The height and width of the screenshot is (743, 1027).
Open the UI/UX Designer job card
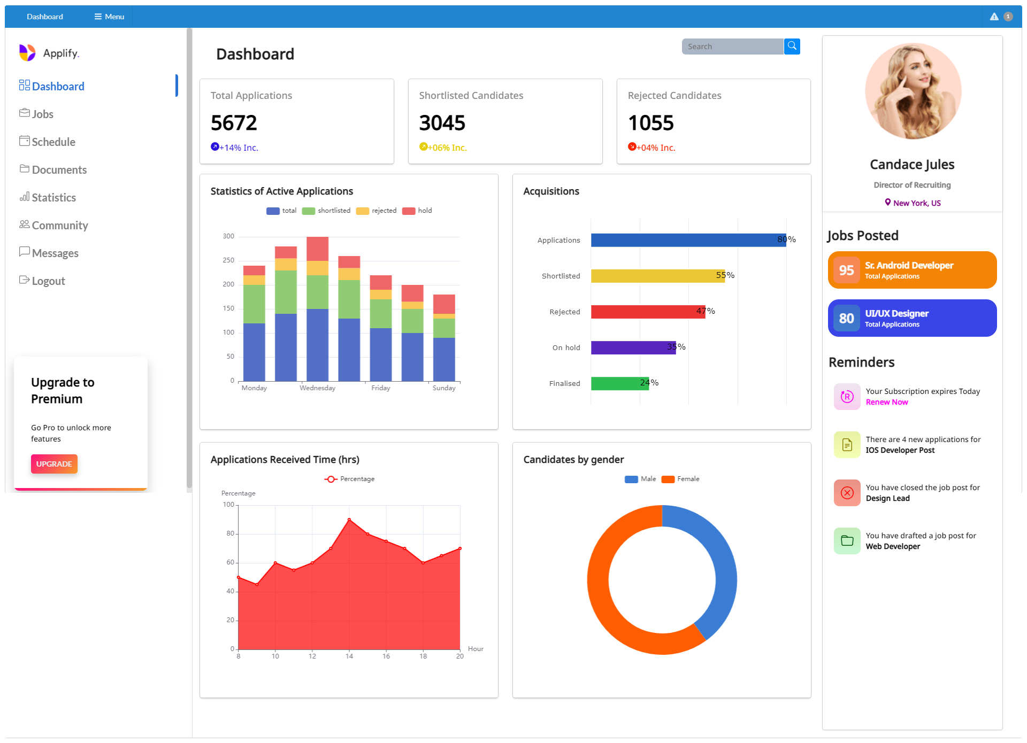[913, 318]
